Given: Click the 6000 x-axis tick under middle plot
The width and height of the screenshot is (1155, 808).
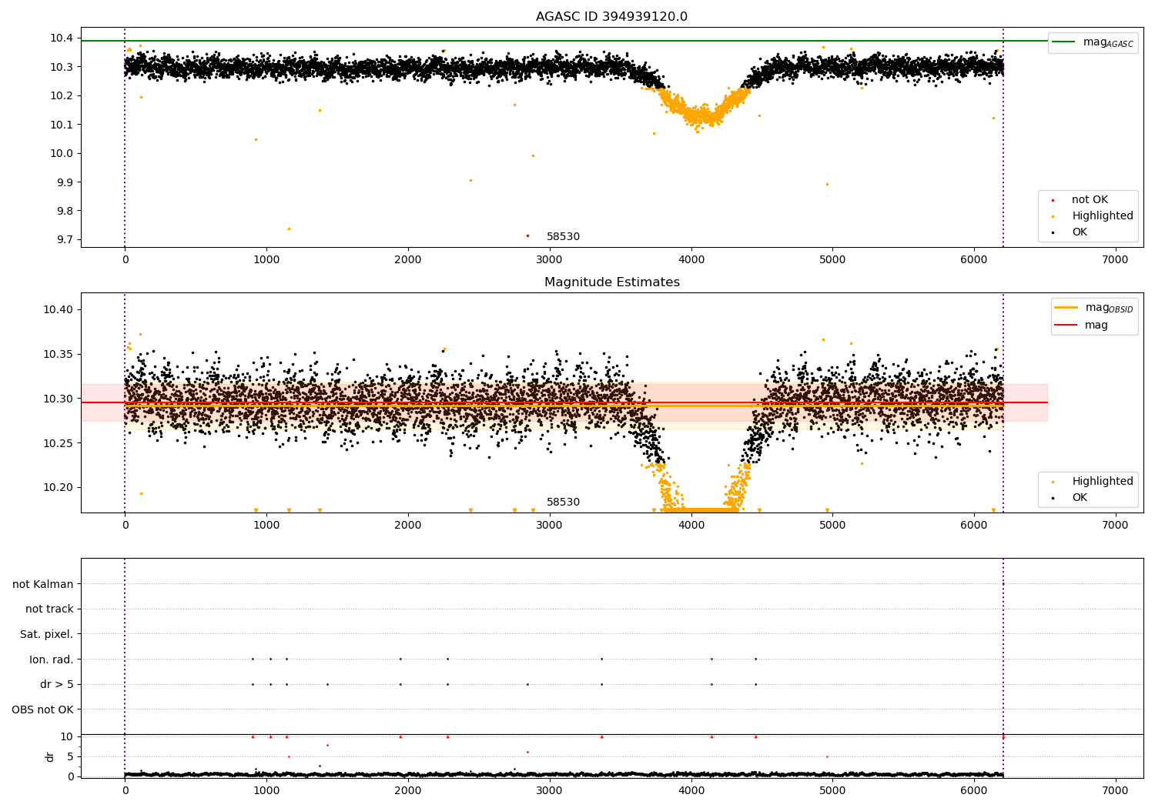Looking at the screenshot, I should point(974,526).
